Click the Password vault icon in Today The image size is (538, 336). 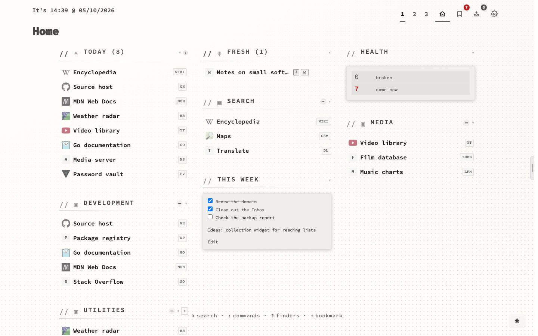tap(66, 174)
